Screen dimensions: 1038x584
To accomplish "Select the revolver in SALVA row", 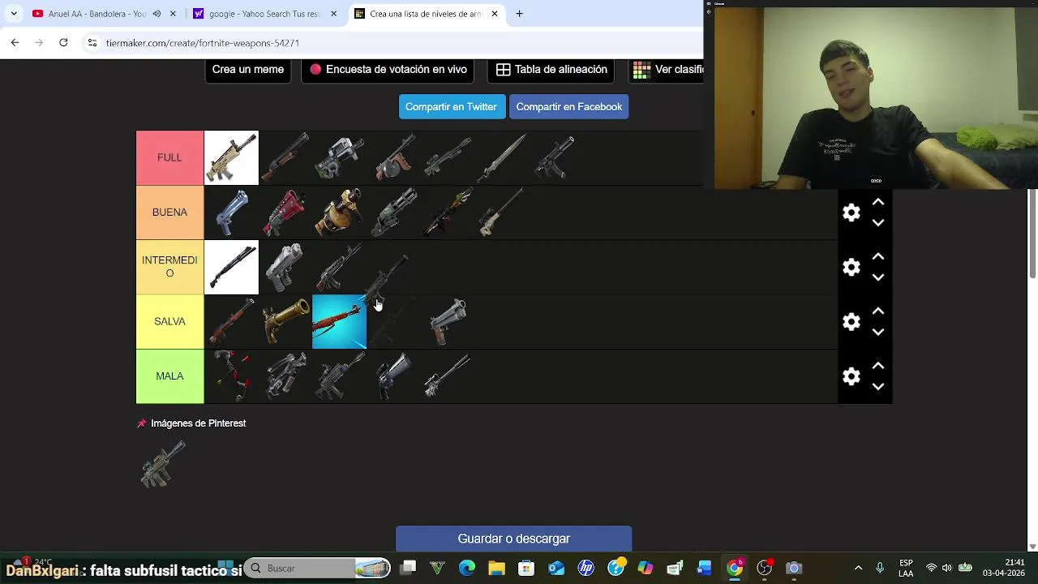I will (448, 322).
